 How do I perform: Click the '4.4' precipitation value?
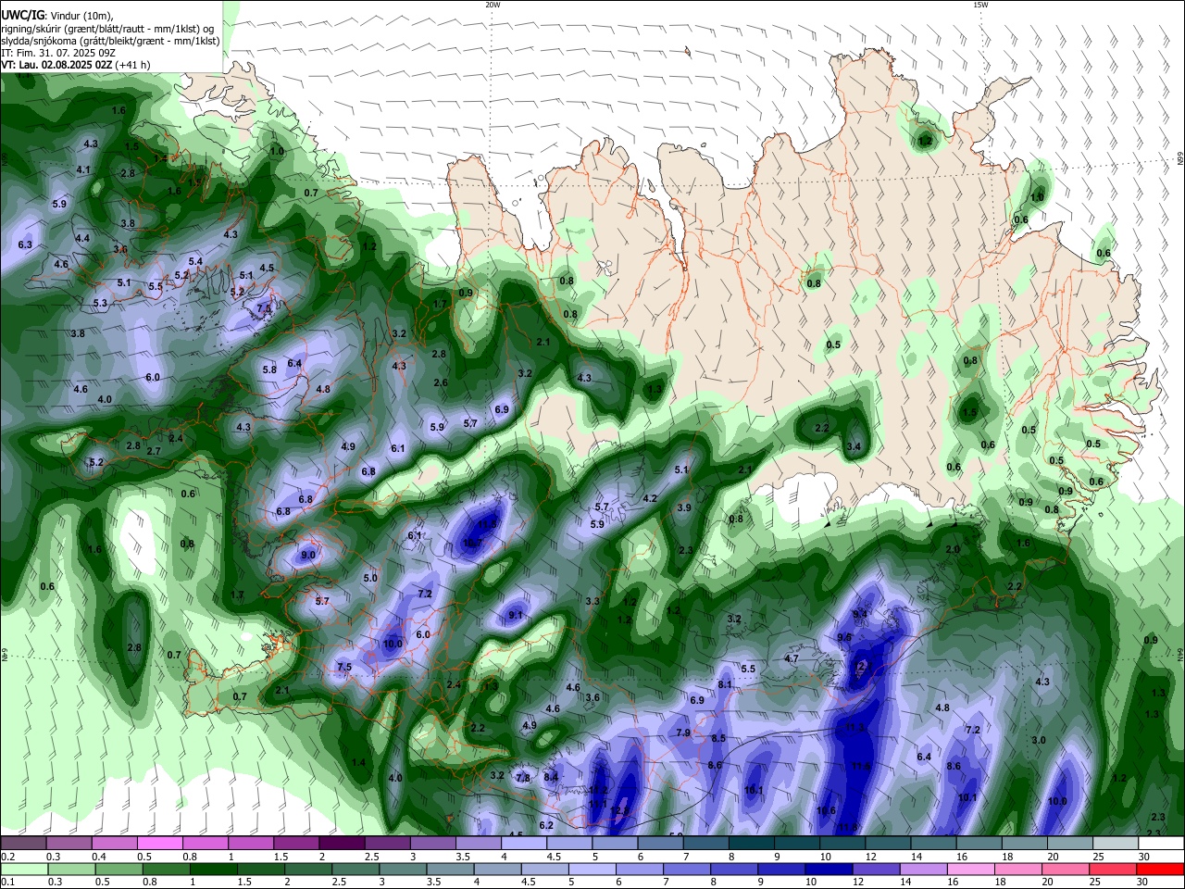point(82,238)
